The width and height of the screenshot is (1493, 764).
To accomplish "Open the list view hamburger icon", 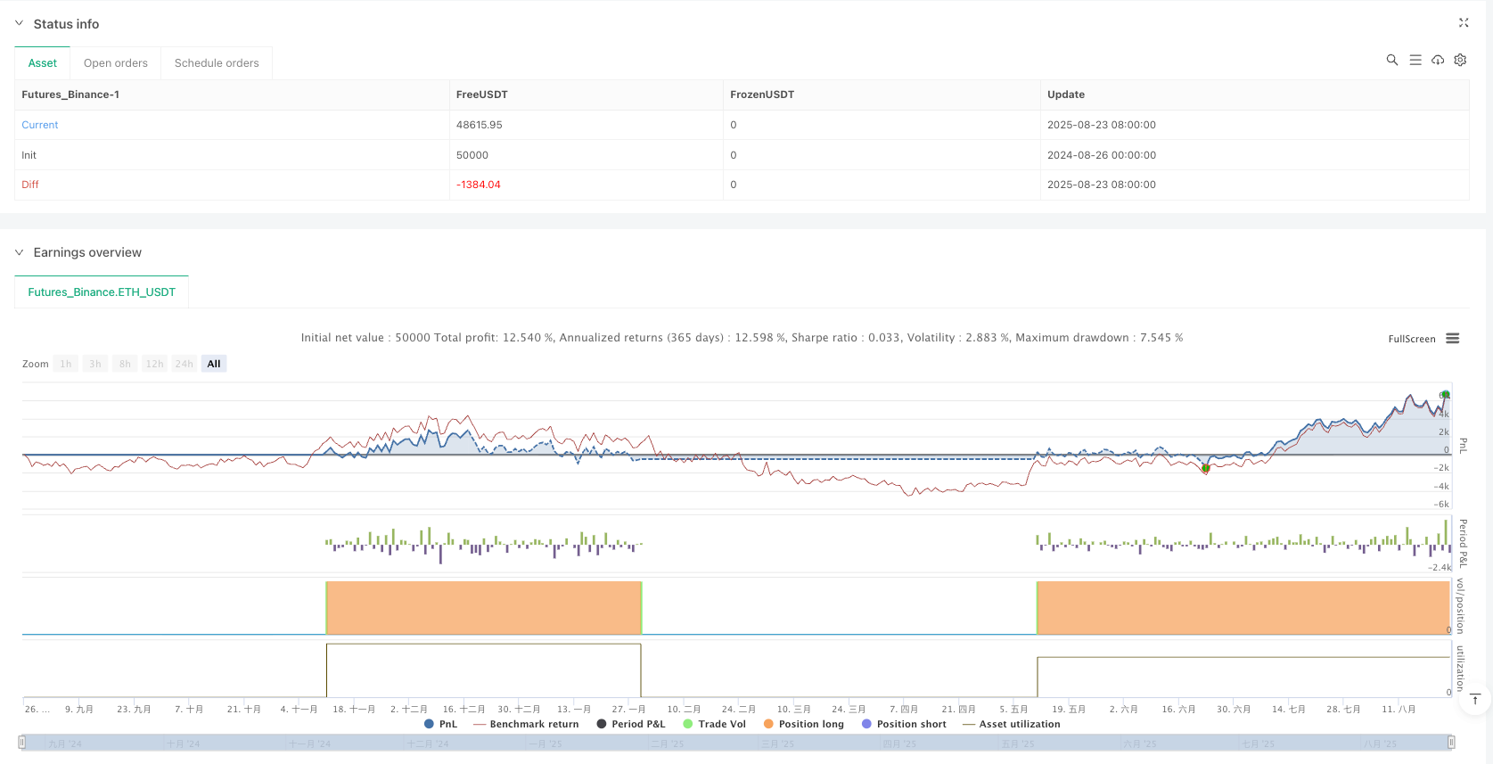I will (1415, 60).
